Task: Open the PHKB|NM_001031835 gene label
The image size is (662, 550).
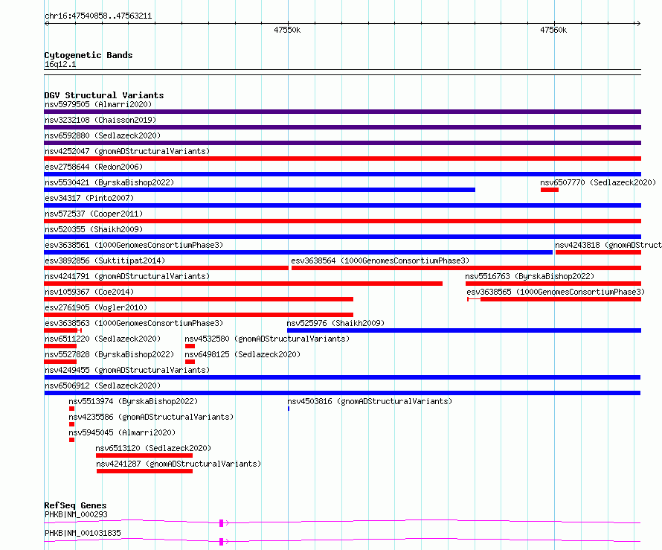Action: [x=83, y=533]
